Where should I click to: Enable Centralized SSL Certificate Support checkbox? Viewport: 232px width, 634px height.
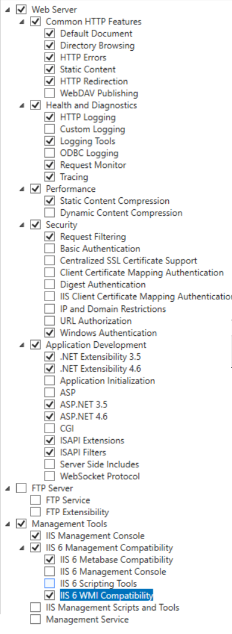pyautogui.click(x=50, y=261)
